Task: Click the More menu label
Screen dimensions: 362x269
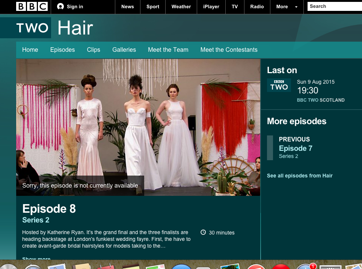Action: click(282, 7)
